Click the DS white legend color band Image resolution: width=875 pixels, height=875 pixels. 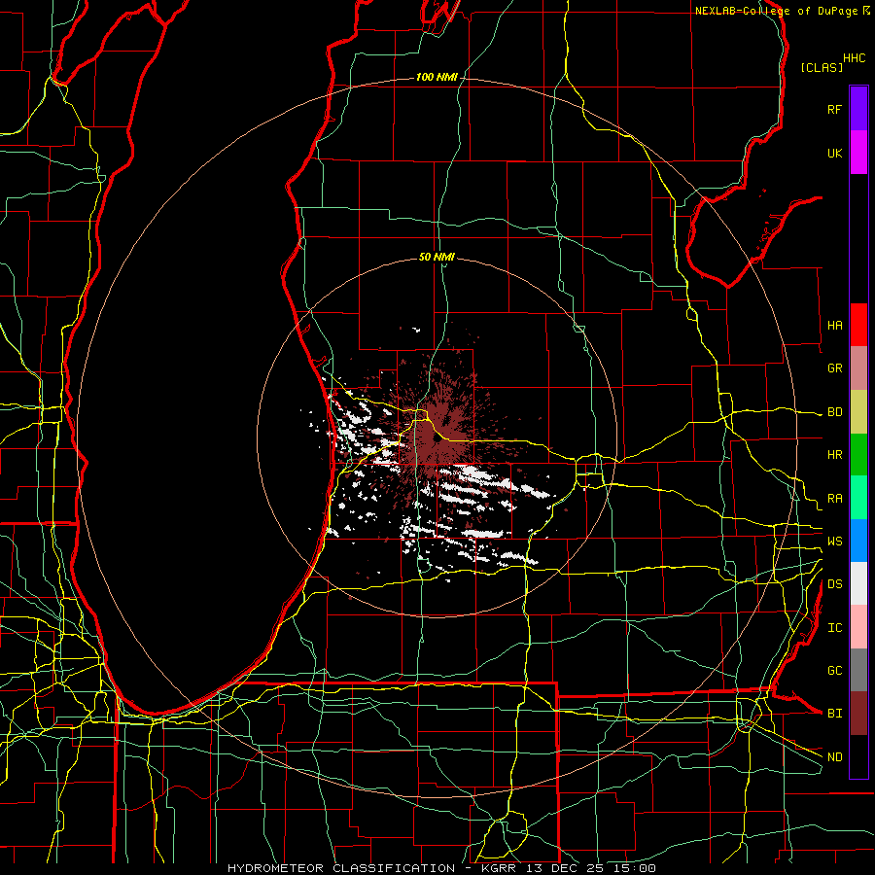[x=858, y=583]
